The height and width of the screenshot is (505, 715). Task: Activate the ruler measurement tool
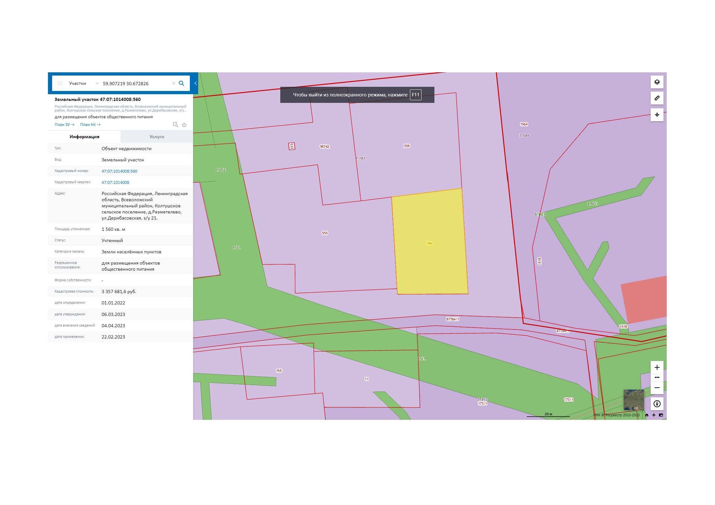[657, 98]
